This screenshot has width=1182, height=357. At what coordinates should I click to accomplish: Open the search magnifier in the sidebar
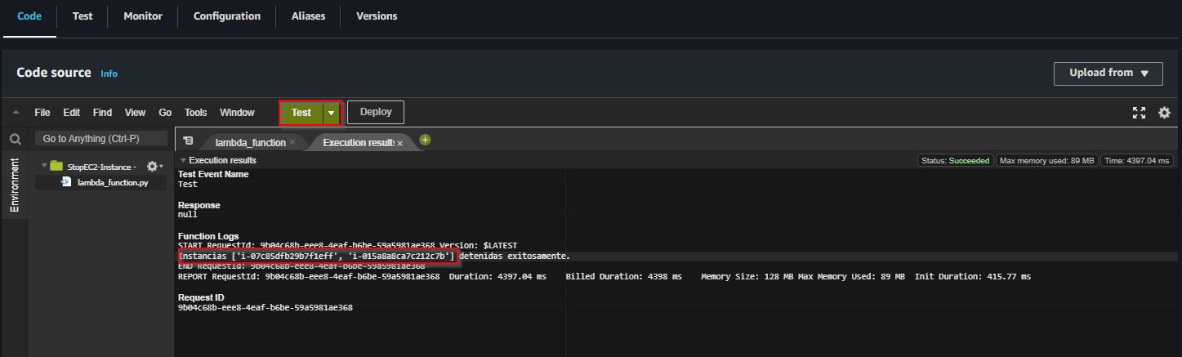click(15, 140)
